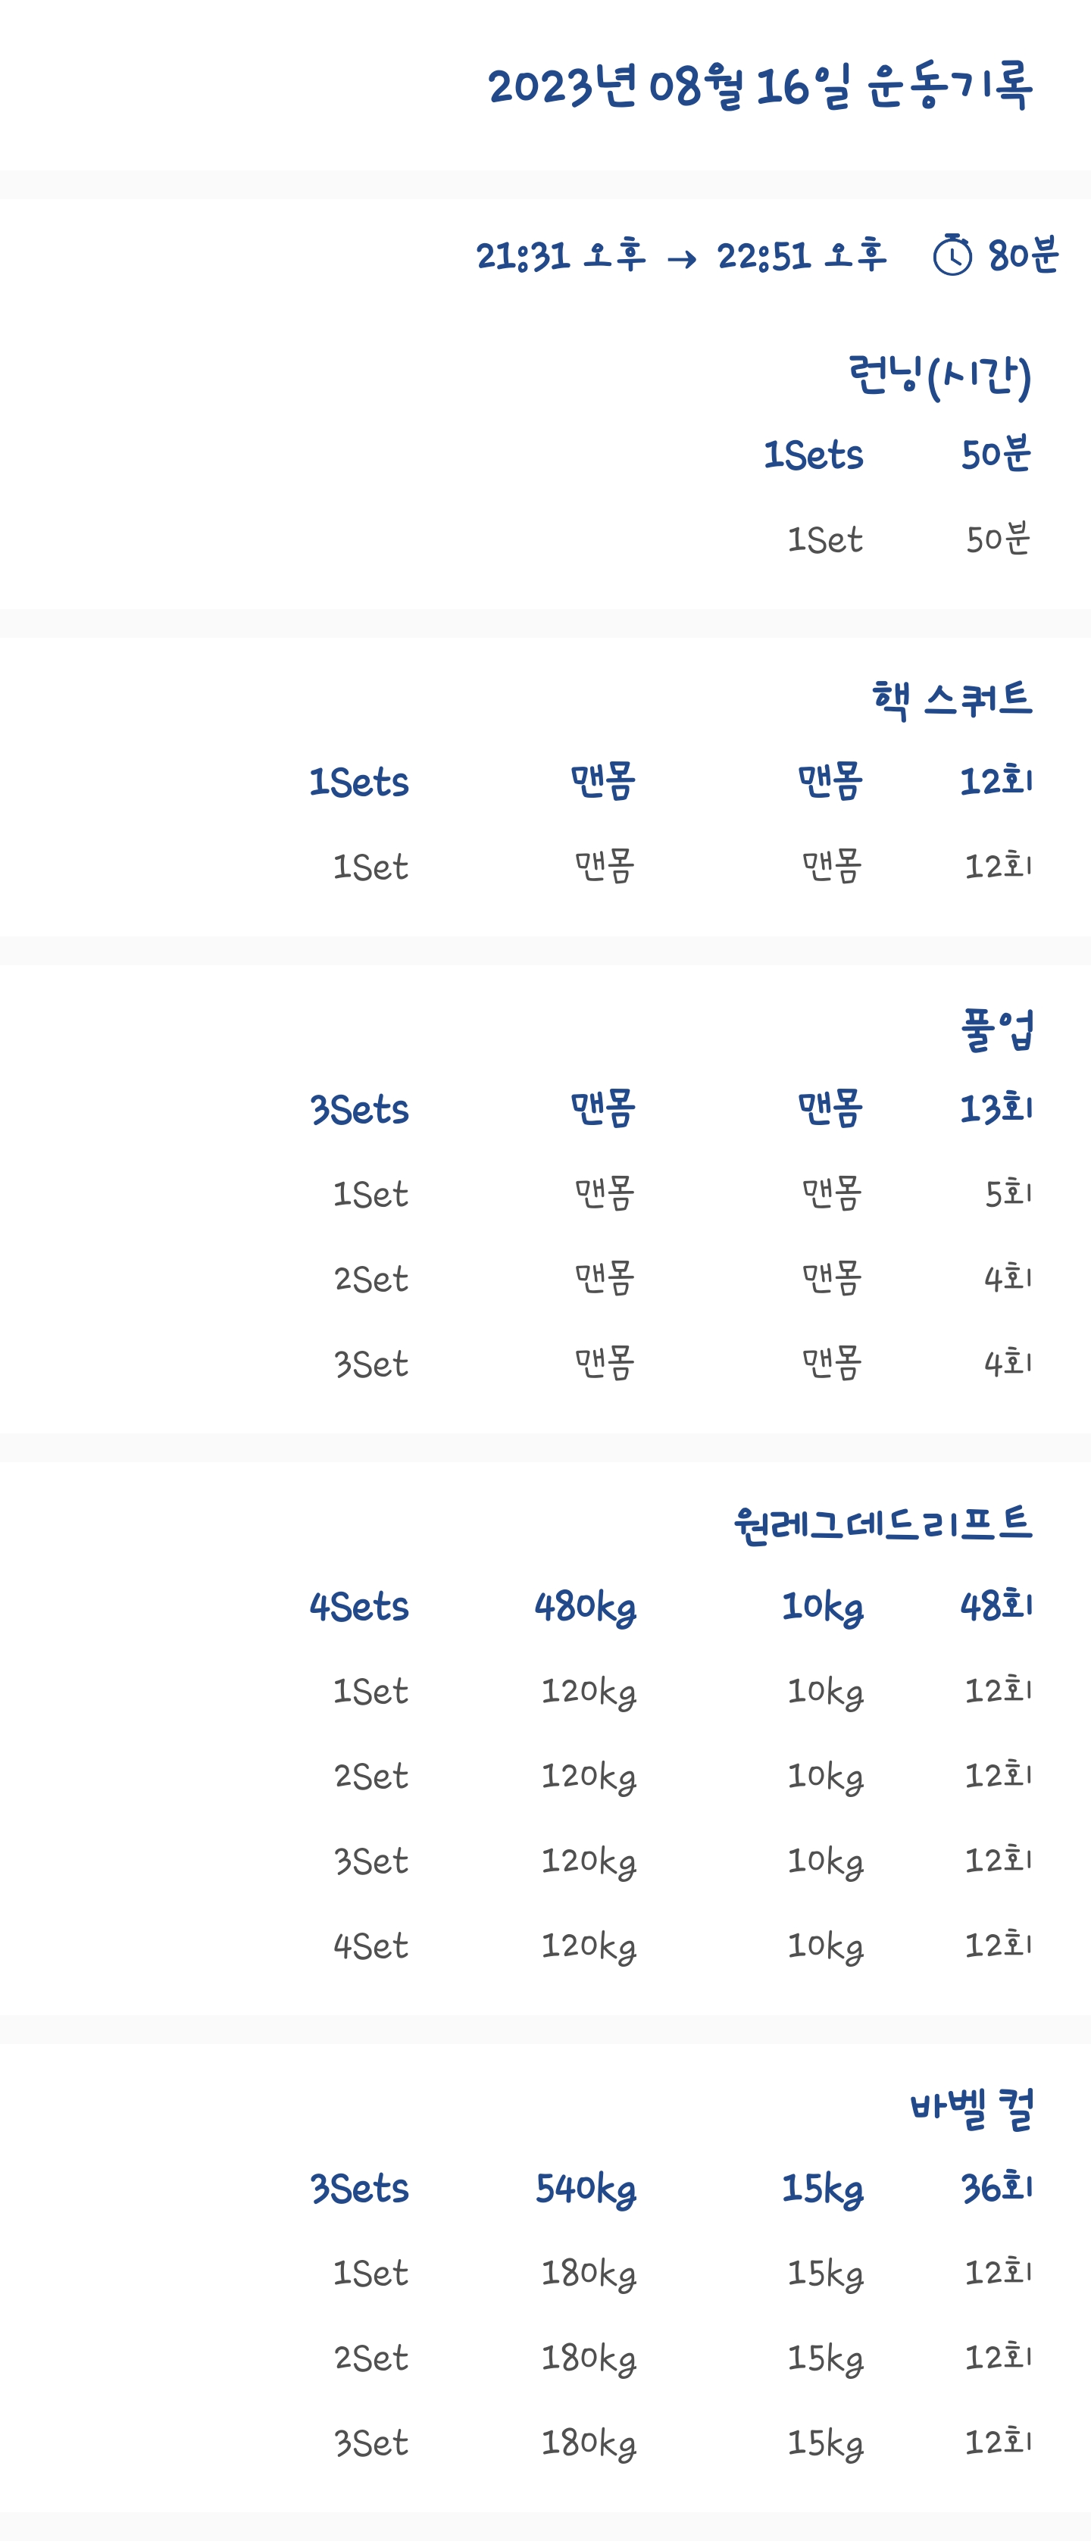Click the stopwatch icon beside 80분
Screen dimensions: 1091x2541
(952, 255)
